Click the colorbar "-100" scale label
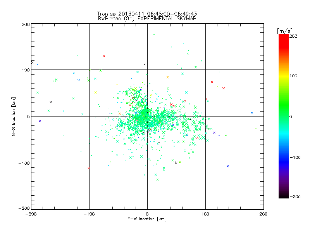The width and height of the screenshot is (310, 233). pyautogui.click(x=295, y=157)
